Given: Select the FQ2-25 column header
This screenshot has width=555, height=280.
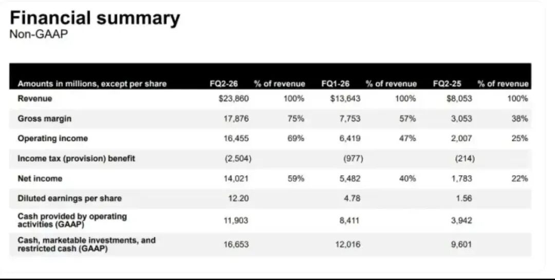Looking at the screenshot, I should (447, 84).
